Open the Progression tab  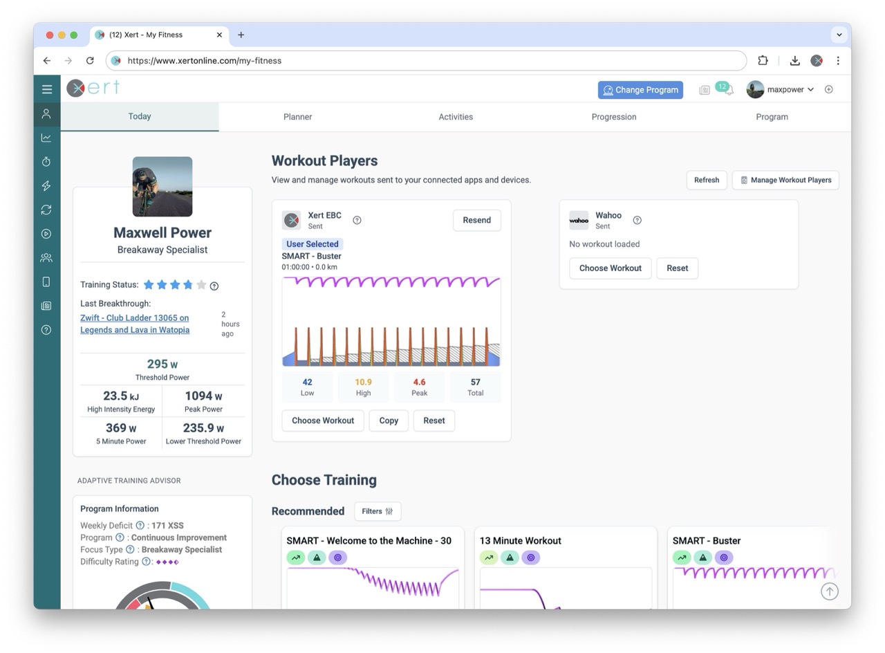click(613, 117)
